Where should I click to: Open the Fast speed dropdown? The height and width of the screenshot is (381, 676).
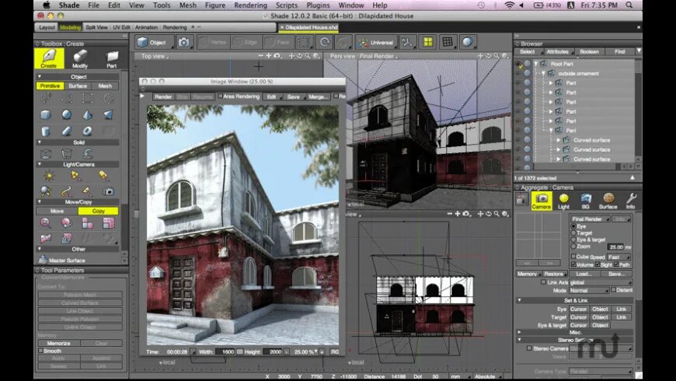619,257
